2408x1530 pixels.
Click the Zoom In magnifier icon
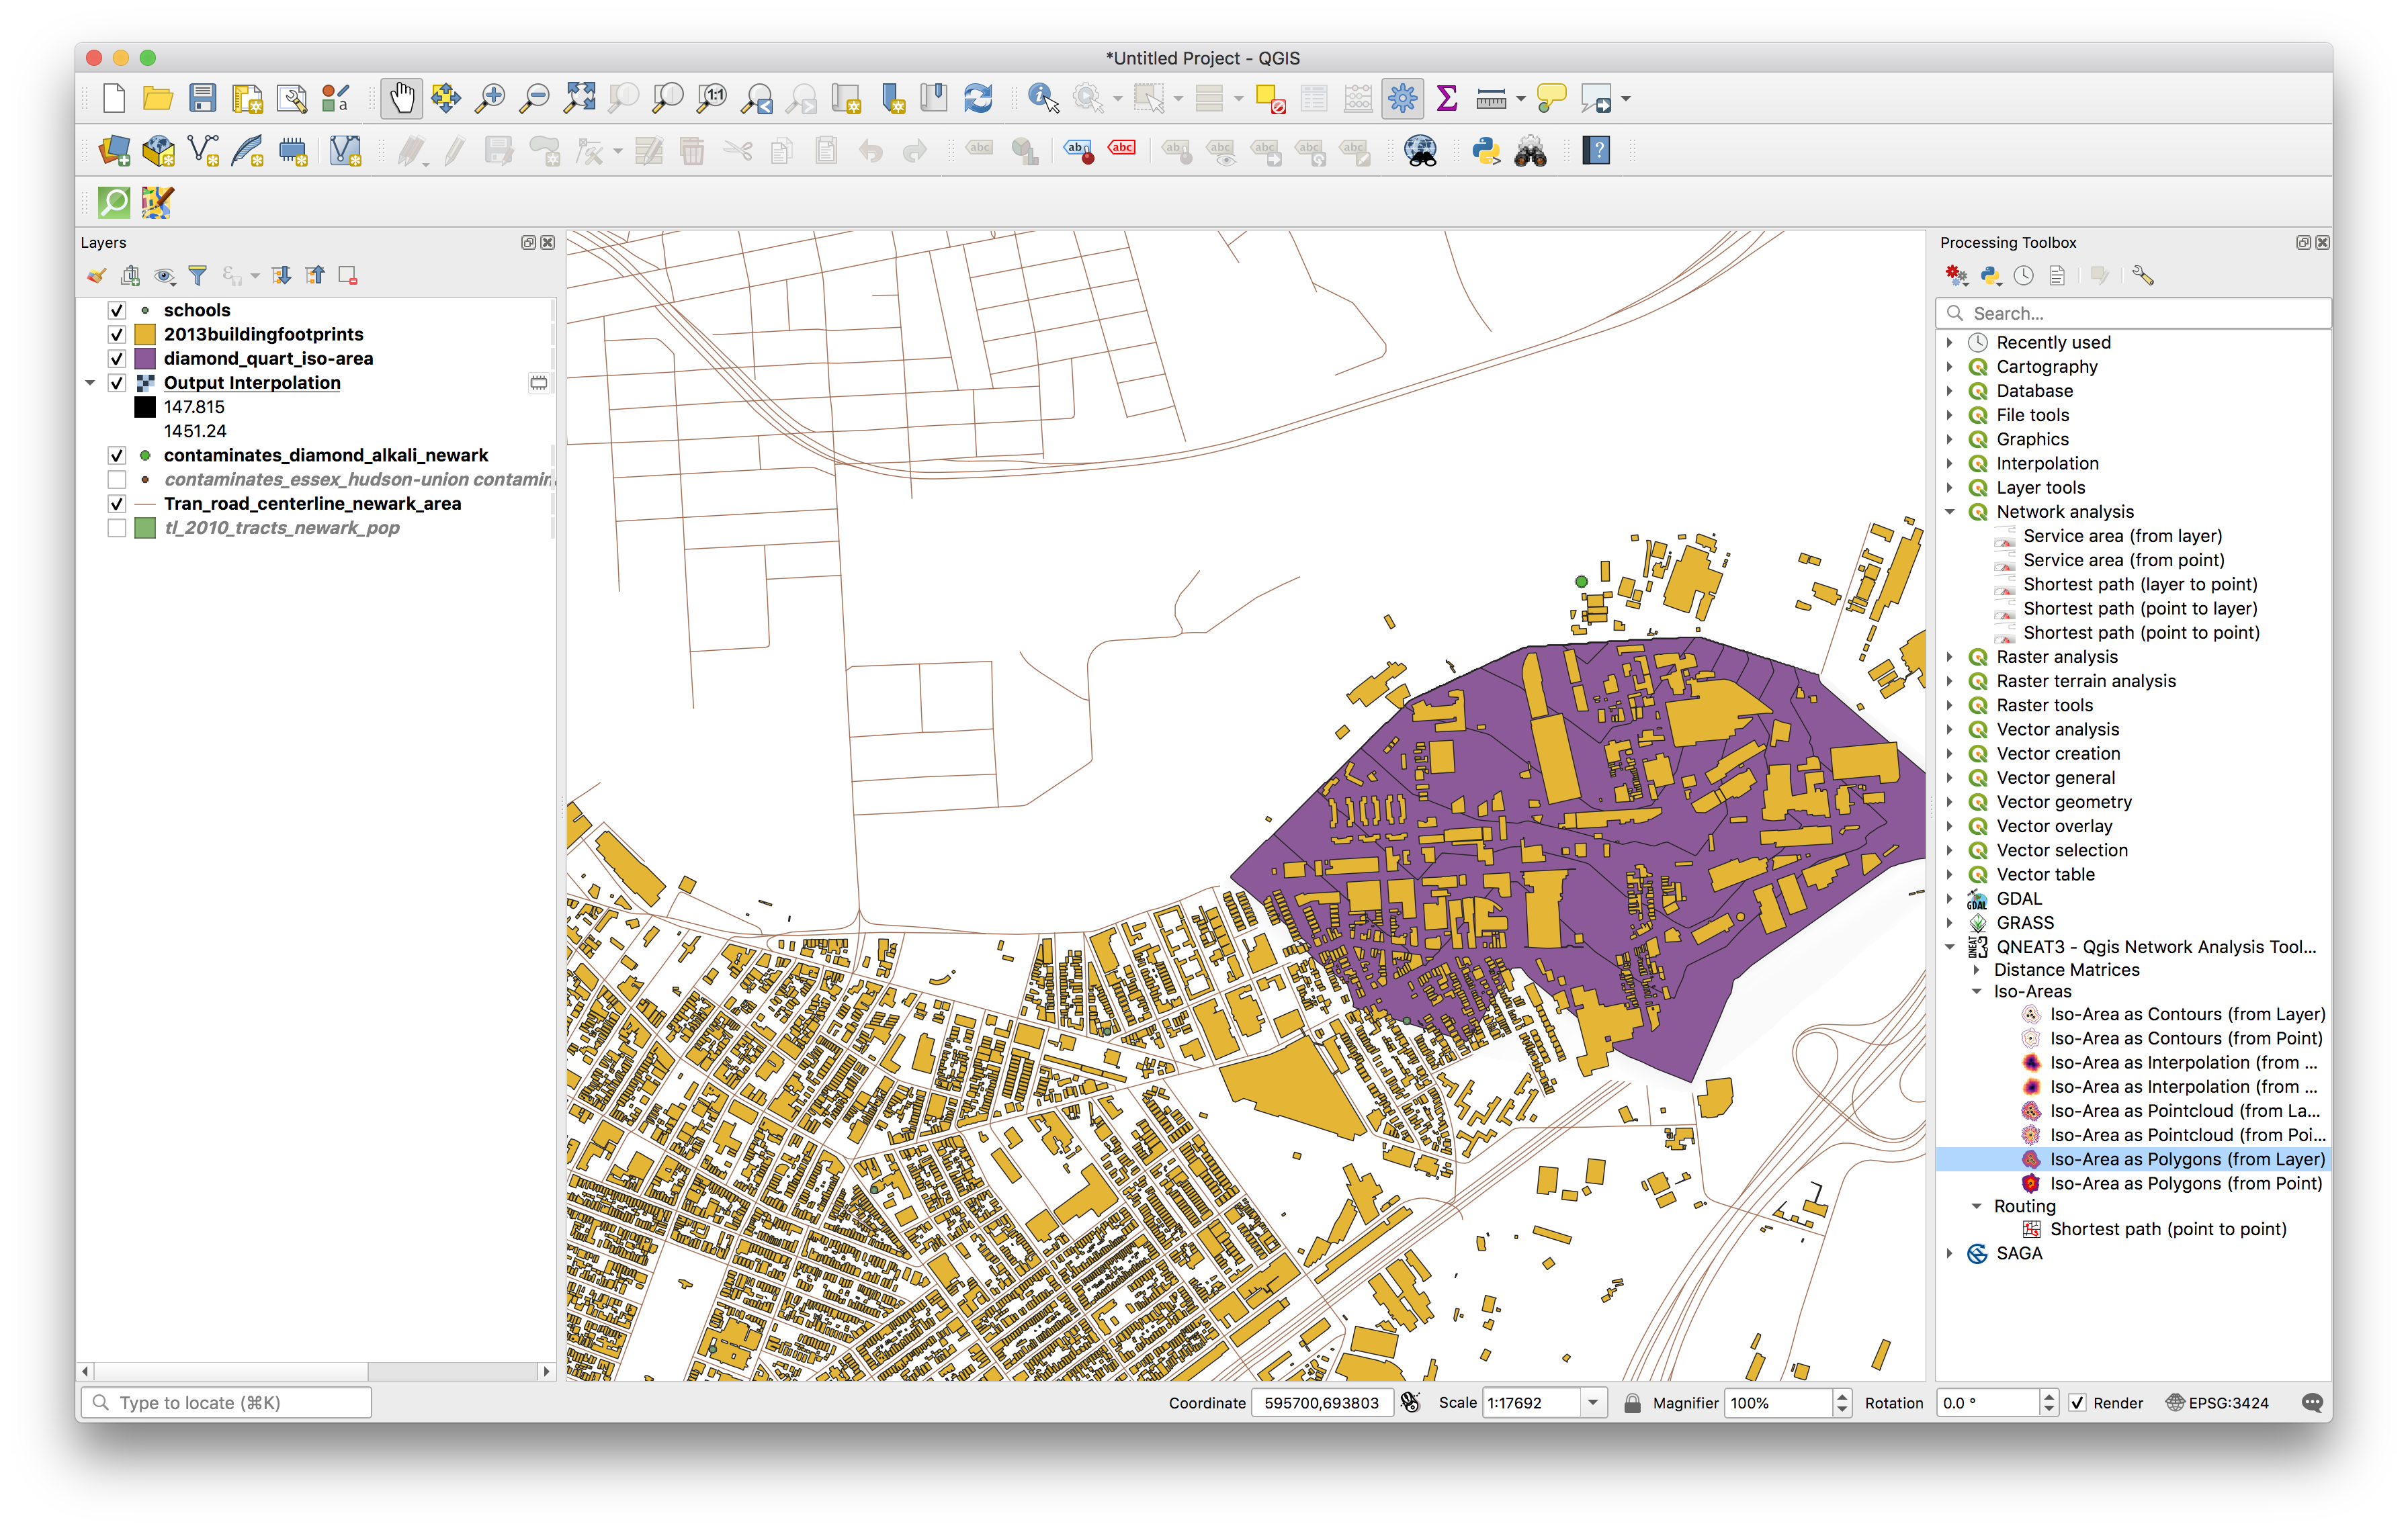pos(490,98)
